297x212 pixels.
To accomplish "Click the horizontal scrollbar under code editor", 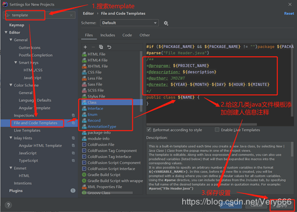I will pos(202,124).
